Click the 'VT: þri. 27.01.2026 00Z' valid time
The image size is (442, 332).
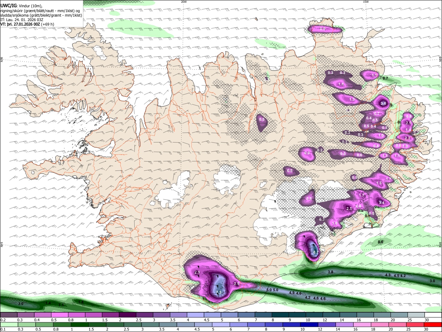point(20,24)
